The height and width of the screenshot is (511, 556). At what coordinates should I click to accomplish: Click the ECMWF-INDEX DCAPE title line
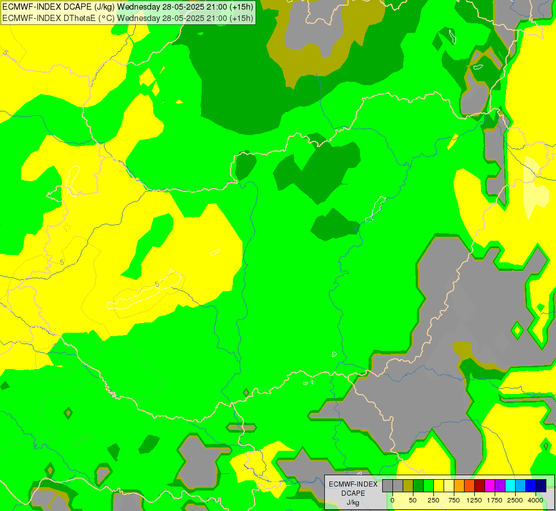[128, 7]
